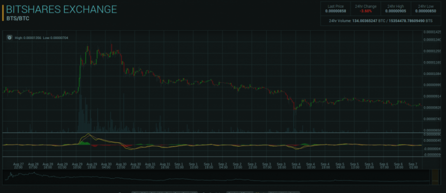Viewport: 446px width, 193px height.
Task: Click the Sep 6 16:00 time axis label
Action: pos(398,165)
